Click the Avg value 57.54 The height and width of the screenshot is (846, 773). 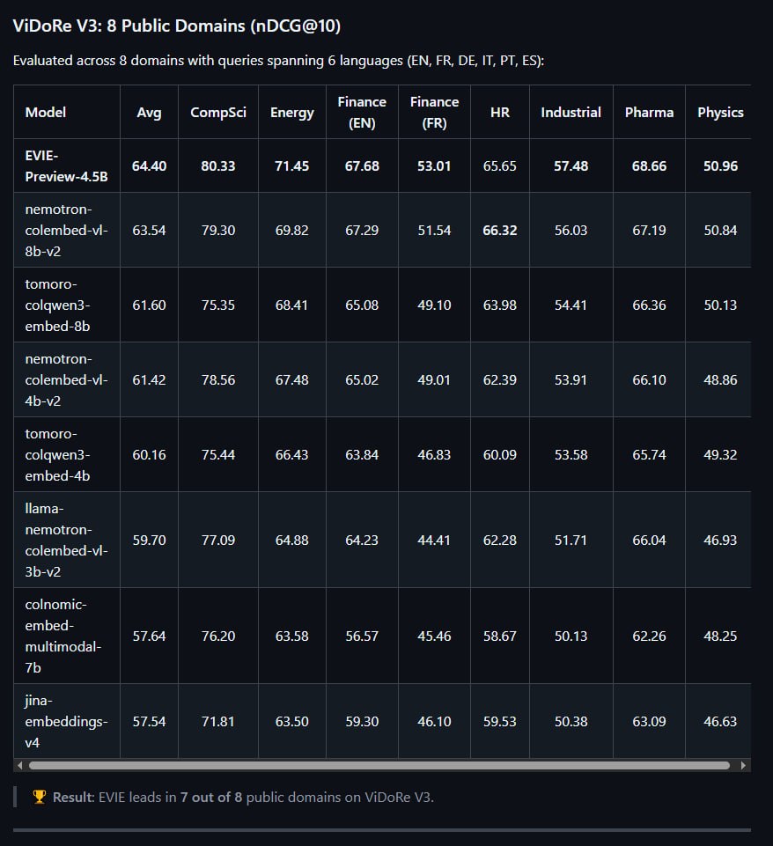149,721
